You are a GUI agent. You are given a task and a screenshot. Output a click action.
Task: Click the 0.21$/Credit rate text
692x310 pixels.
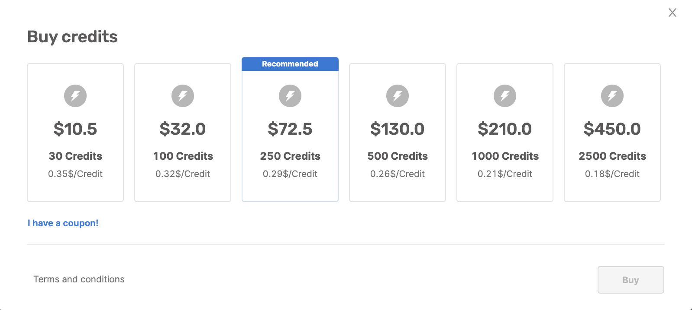(505, 174)
